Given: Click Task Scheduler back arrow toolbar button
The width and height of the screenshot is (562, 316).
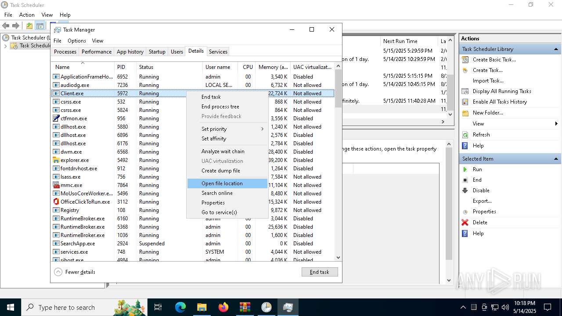Looking at the screenshot, I should tap(6, 26).
